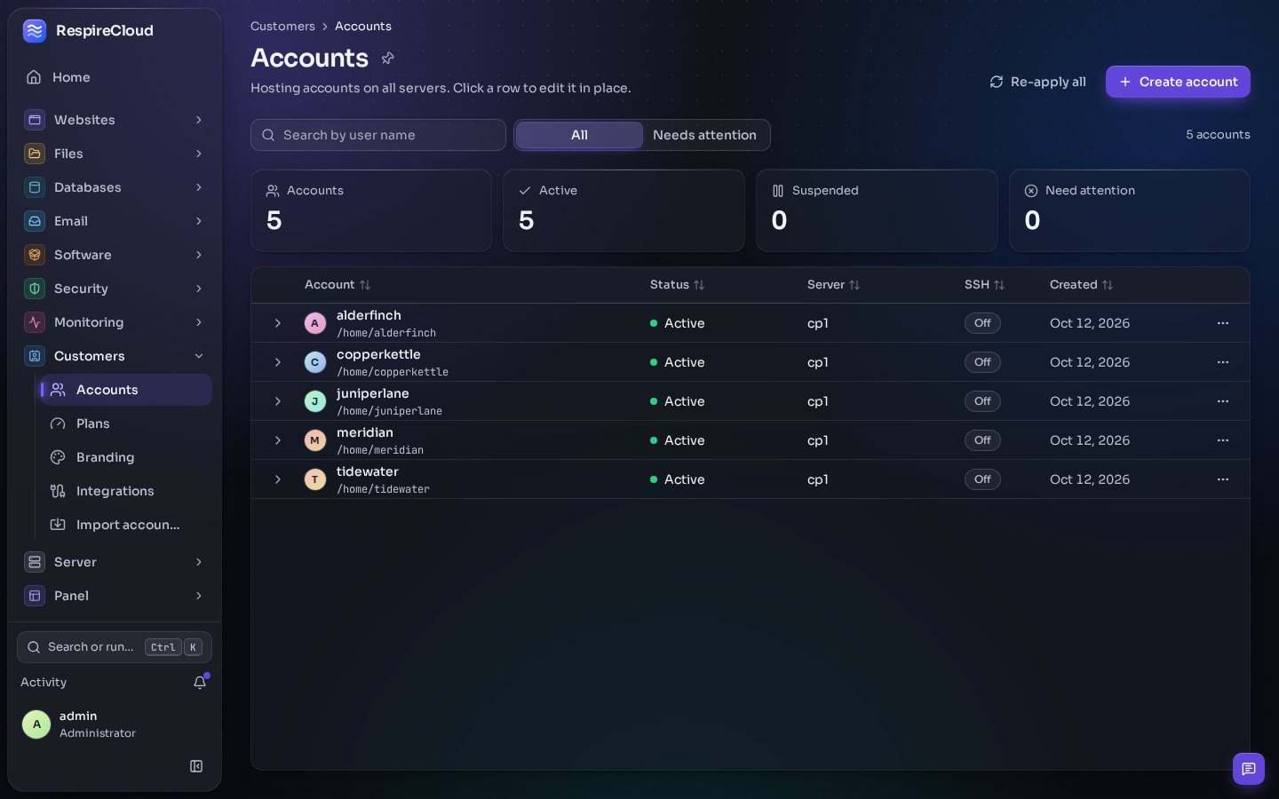Sort by the SSH column header
Image resolution: width=1279 pixels, height=799 pixels.
pos(984,285)
